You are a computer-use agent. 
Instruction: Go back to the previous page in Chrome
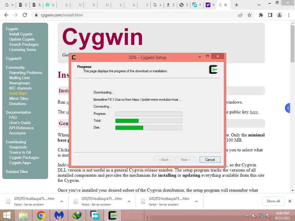point(6,15)
